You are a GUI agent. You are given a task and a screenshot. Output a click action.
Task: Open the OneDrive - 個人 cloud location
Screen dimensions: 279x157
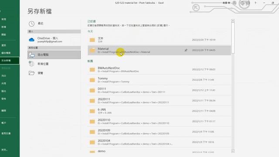(x=54, y=40)
